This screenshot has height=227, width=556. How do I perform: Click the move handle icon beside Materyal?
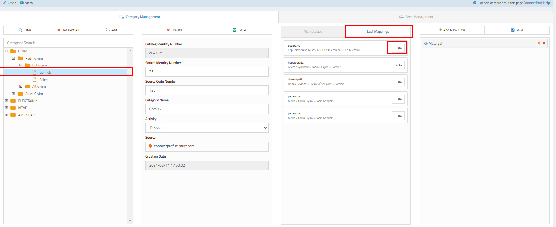pos(426,43)
